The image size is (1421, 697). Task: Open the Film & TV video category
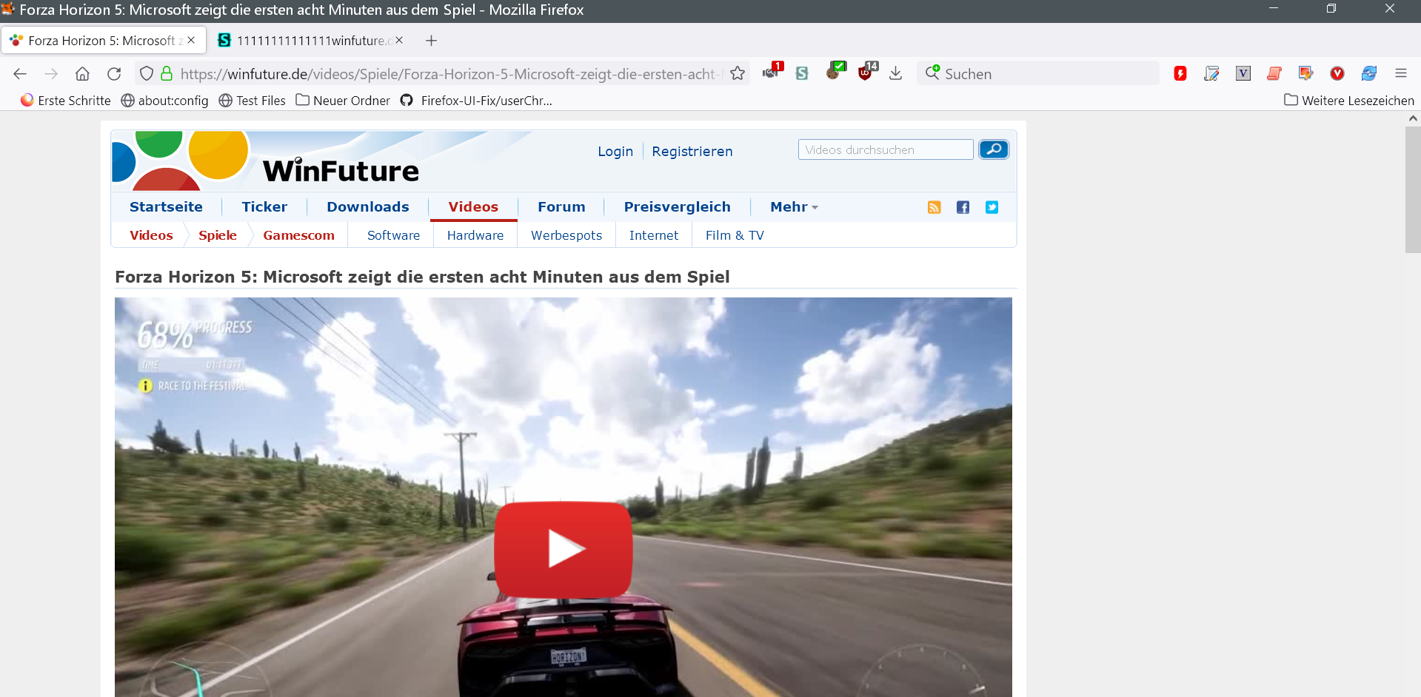pos(735,235)
